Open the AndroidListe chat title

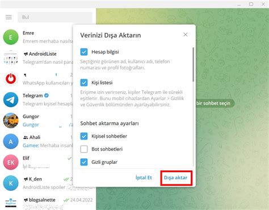43,54
